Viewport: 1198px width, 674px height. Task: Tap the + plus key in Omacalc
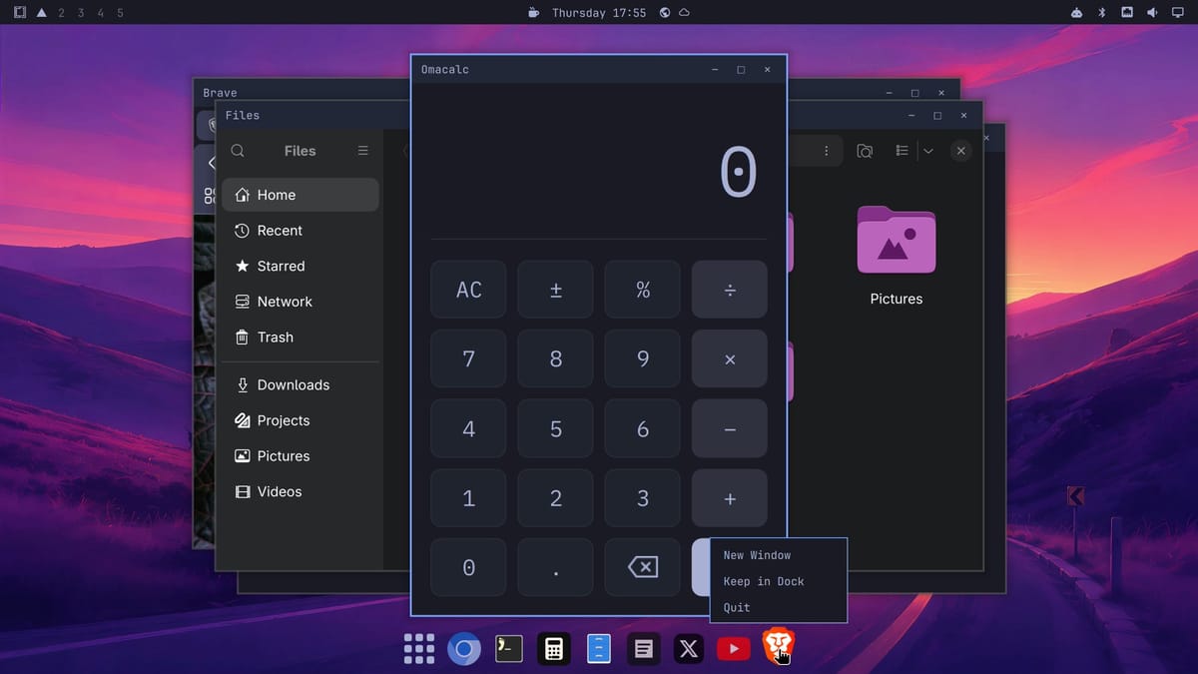[x=730, y=498]
